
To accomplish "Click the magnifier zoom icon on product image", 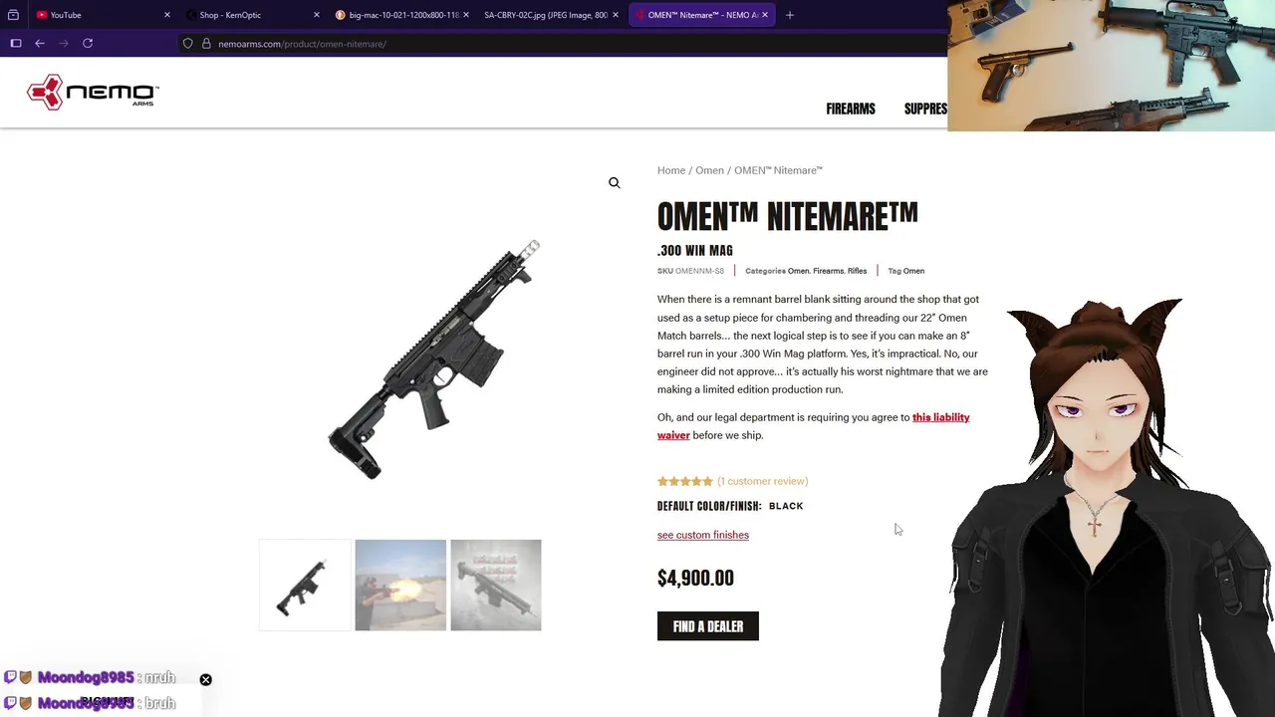I will point(615,183).
